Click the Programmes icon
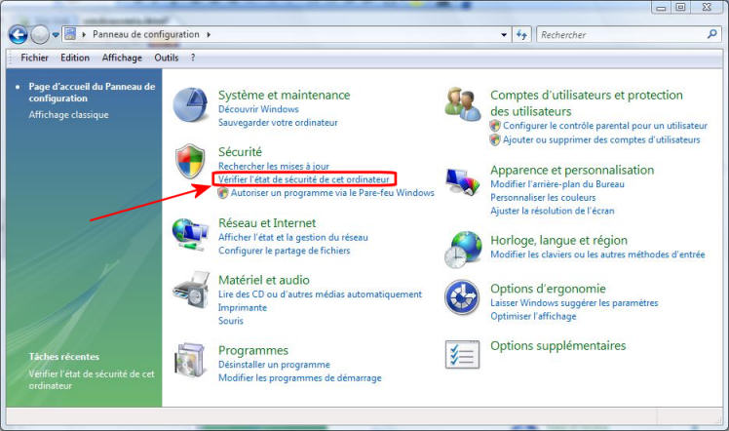Image resolution: width=729 pixels, height=431 pixels. [x=190, y=361]
